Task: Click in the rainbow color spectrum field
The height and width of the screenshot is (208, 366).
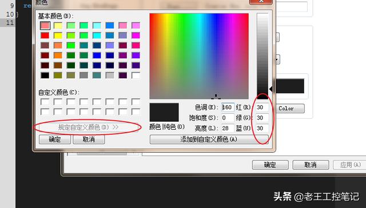Action: click(x=199, y=56)
